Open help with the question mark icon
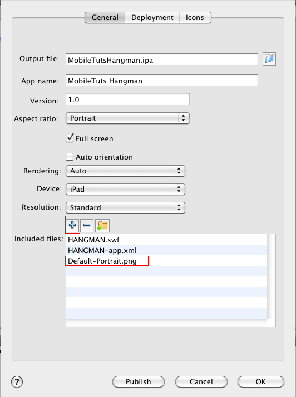 (x=17, y=381)
